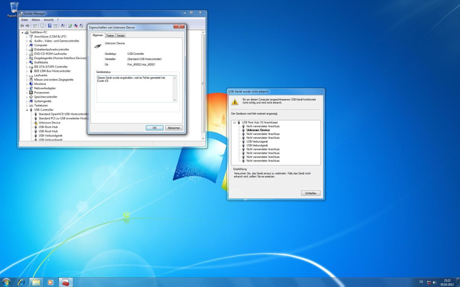Select Mäuse und andere Zeigegeräte
460x287 pixels.
pyautogui.click(x=54, y=79)
